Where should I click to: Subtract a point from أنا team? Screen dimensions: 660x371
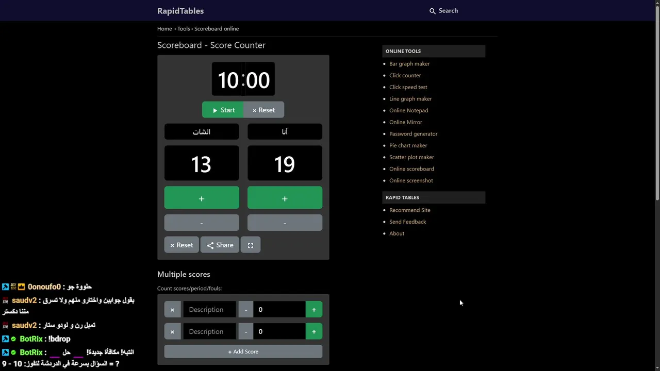click(x=285, y=223)
